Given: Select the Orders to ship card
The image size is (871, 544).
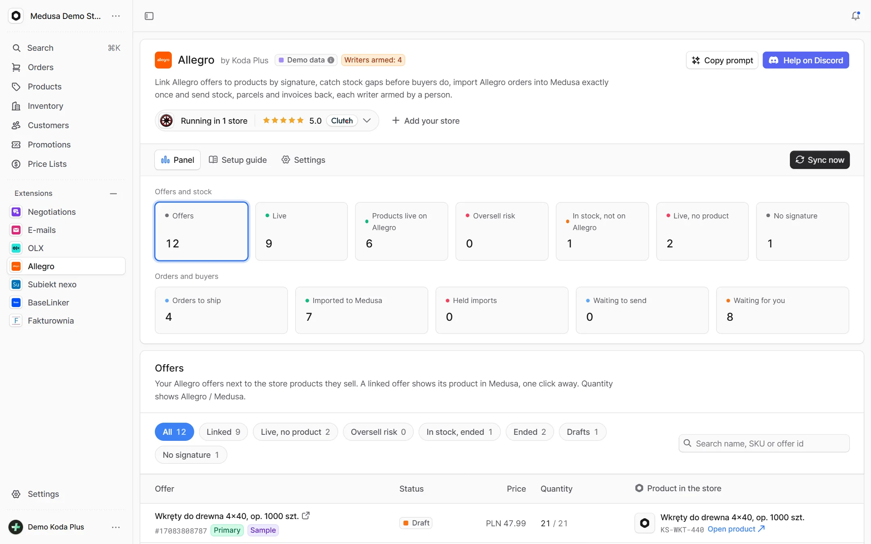Looking at the screenshot, I should (x=221, y=310).
